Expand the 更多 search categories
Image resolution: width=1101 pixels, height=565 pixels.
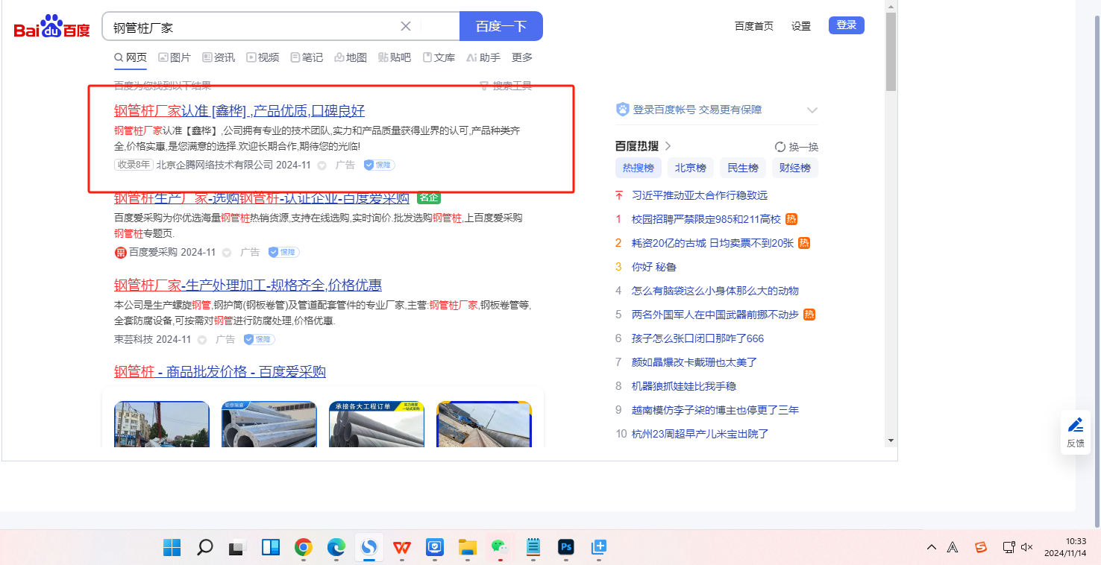522,57
